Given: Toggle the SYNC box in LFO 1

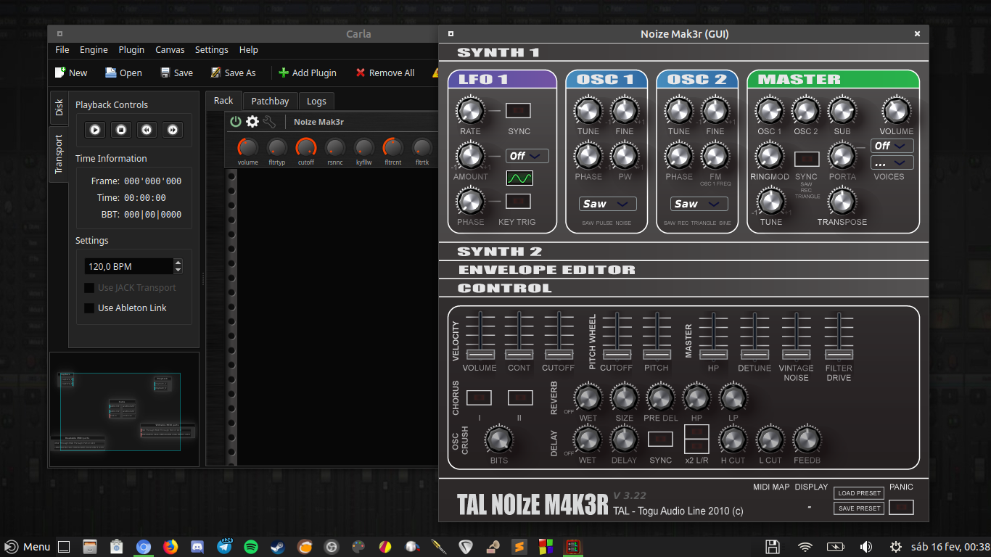Looking at the screenshot, I should tap(519, 110).
